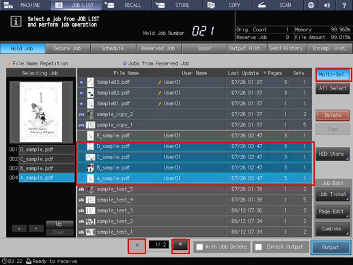Image resolution: width=353 pixels, height=265 pixels.
Task: Open the Job Ticket editor
Action: tap(333, 194)
